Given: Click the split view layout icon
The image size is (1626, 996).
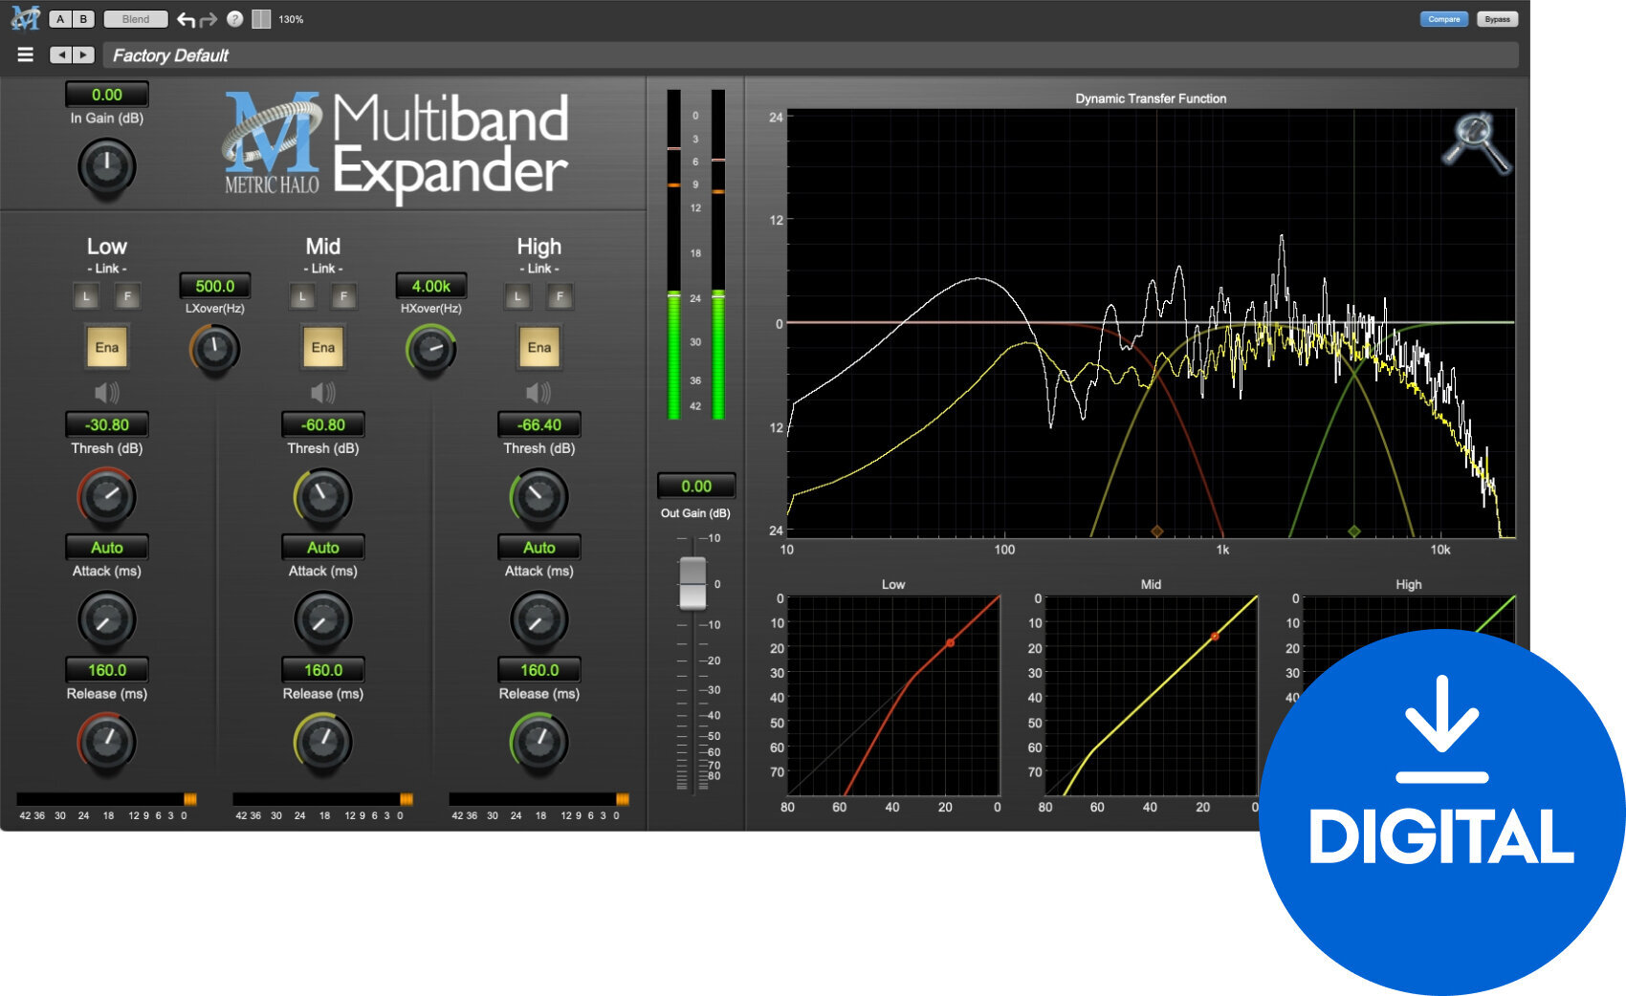Looking at the screenshot, I should tap(261, 19).
